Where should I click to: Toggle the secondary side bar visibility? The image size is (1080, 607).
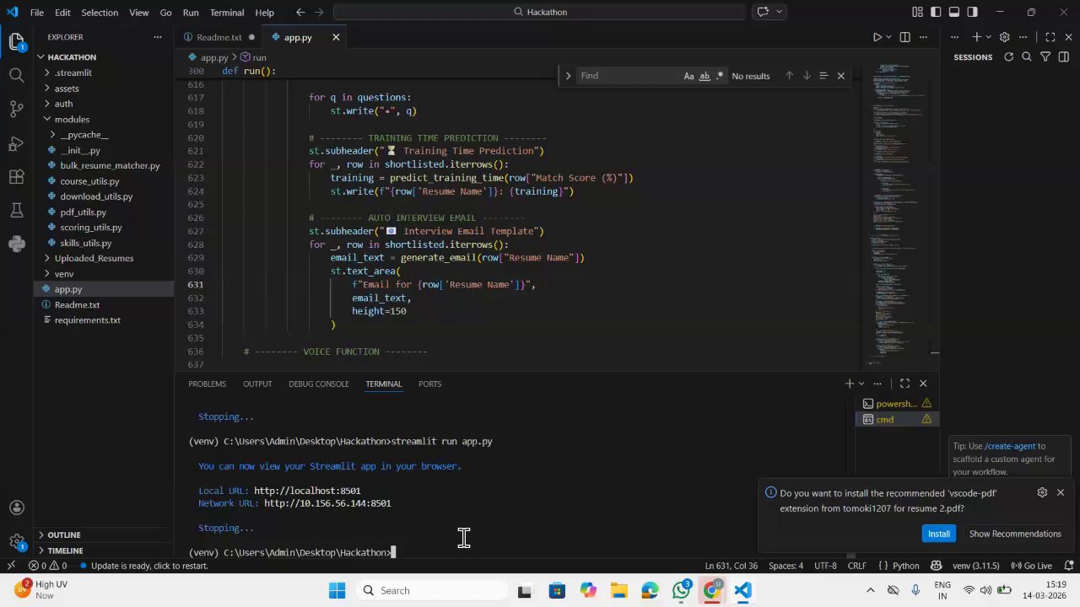[973, 12]
